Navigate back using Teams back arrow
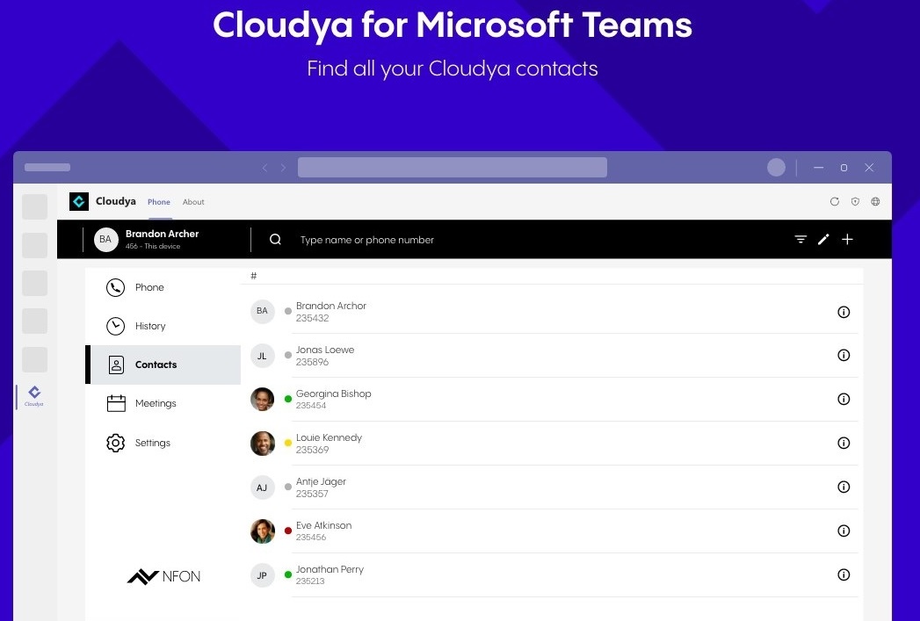 coord(264,168)
